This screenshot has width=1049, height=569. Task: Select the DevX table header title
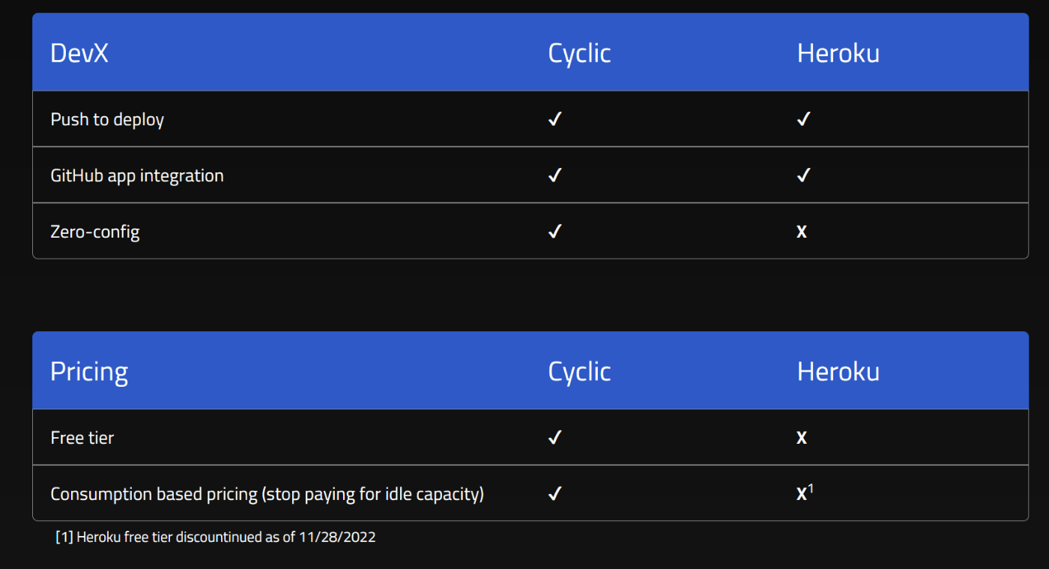pos(79,53)
